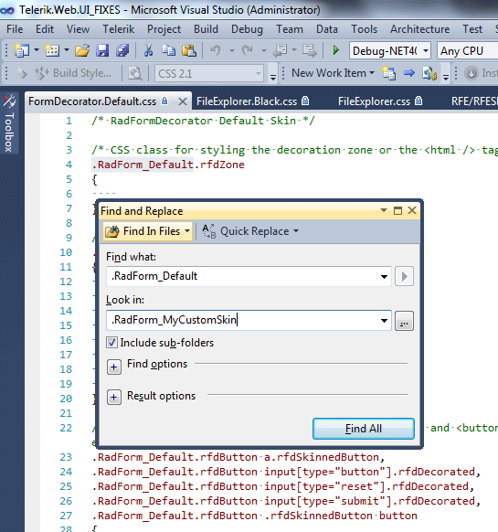Image resolution: width=498 pixels, height=532 pixels.
Task: Open the Telerik menu
Action: tap(119, 29)
